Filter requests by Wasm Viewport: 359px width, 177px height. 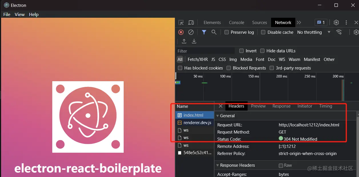pyautogui.click(x=294, y=59)
